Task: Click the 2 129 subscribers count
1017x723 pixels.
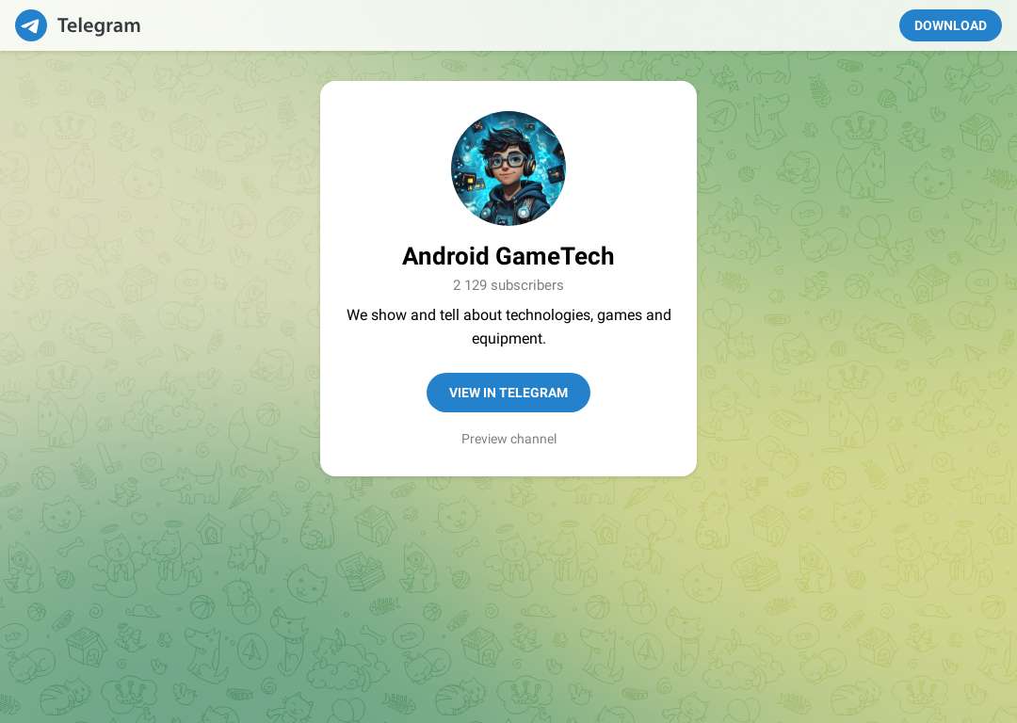Action: click(x=508, y=285)
